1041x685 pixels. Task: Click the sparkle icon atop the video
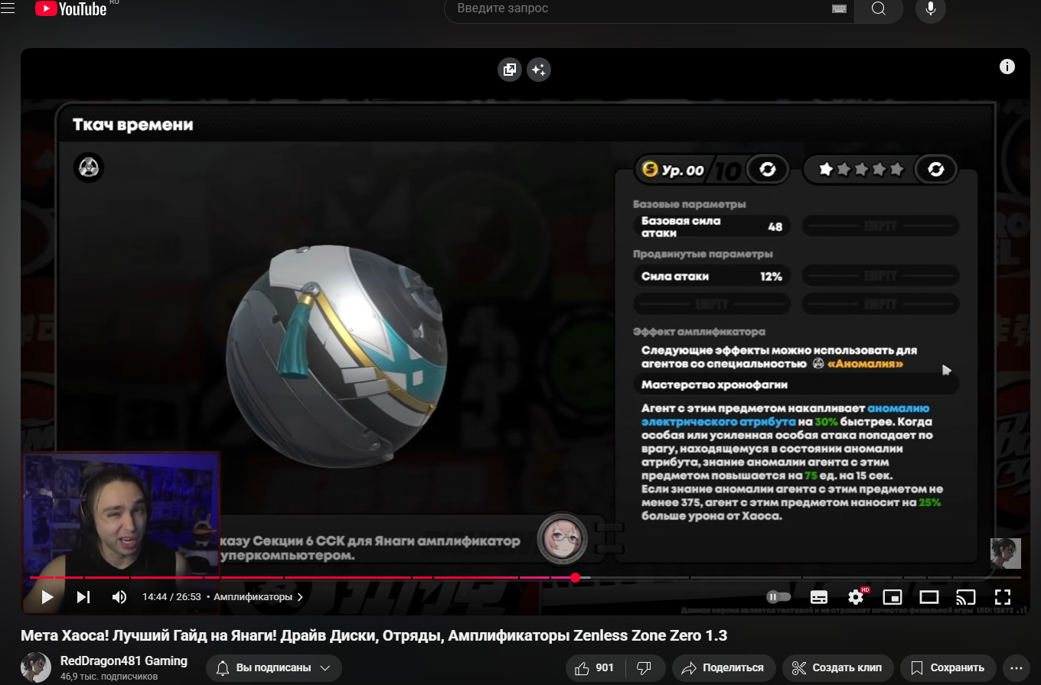(x=539, y=70)
